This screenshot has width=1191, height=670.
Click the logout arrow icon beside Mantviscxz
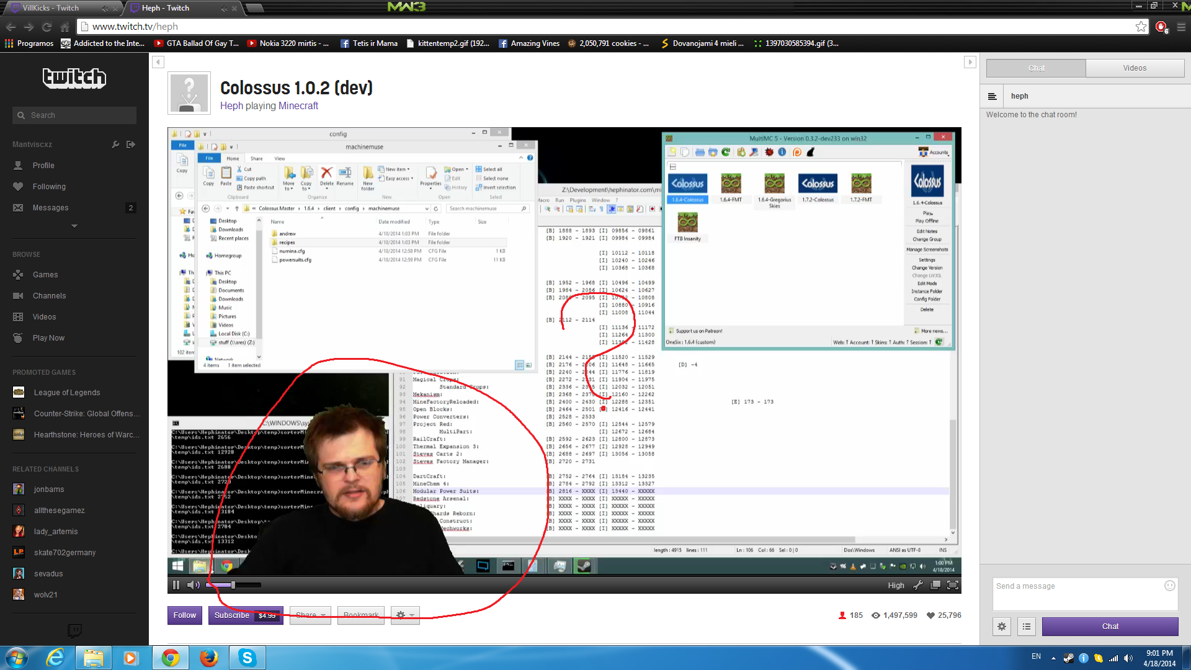131,145
